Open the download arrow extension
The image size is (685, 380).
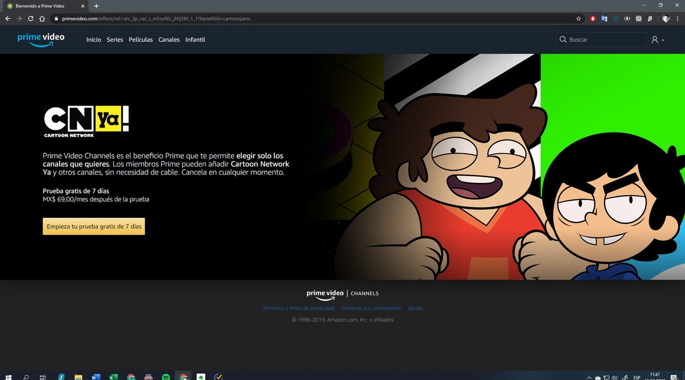pyautogui.click(x=627, y=19)
